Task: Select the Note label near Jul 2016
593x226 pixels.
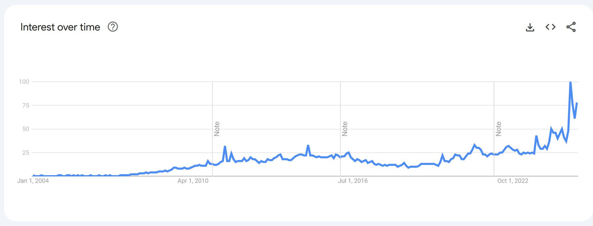Action: click(x=345, y=128)
